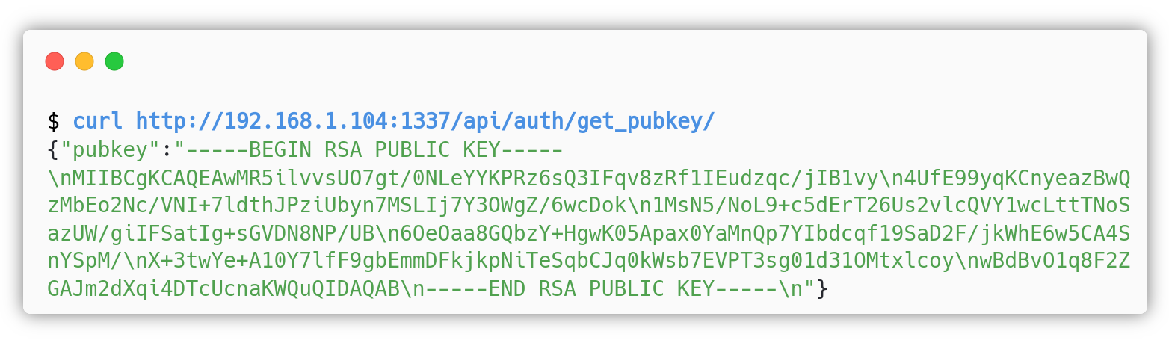
Task: Click line starting with azUW/giIFSatIg
Action: tap(588, 235)
